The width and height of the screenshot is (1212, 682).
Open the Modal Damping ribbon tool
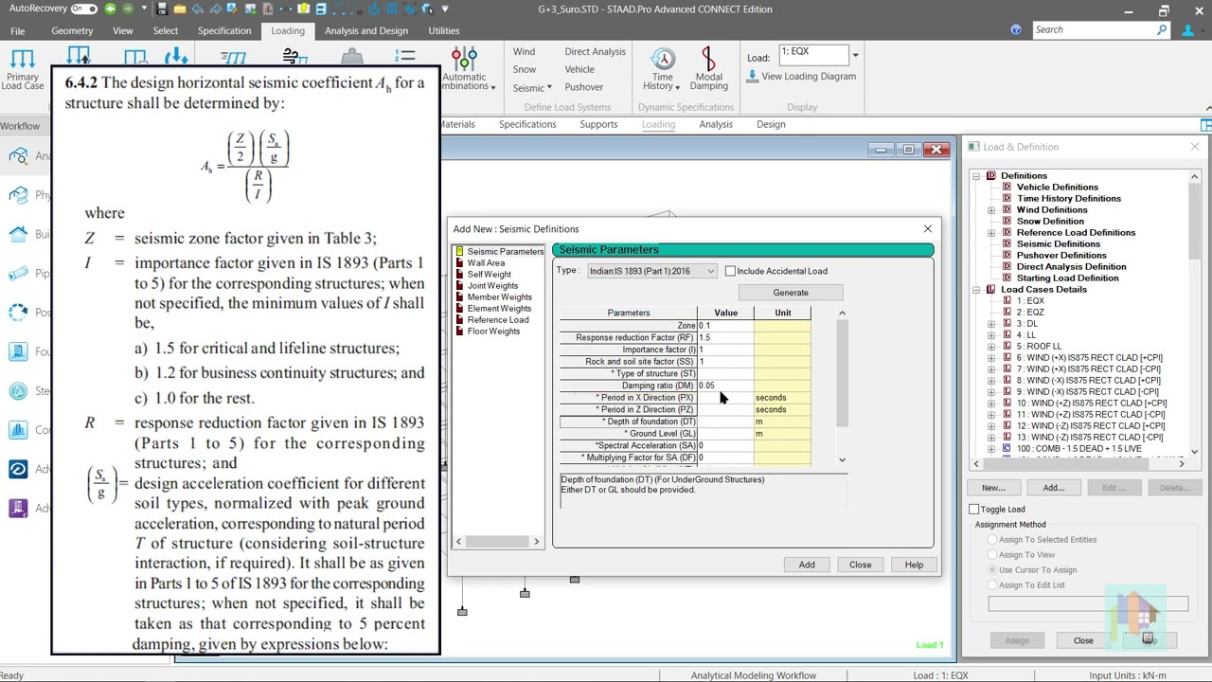click(708, 70)
